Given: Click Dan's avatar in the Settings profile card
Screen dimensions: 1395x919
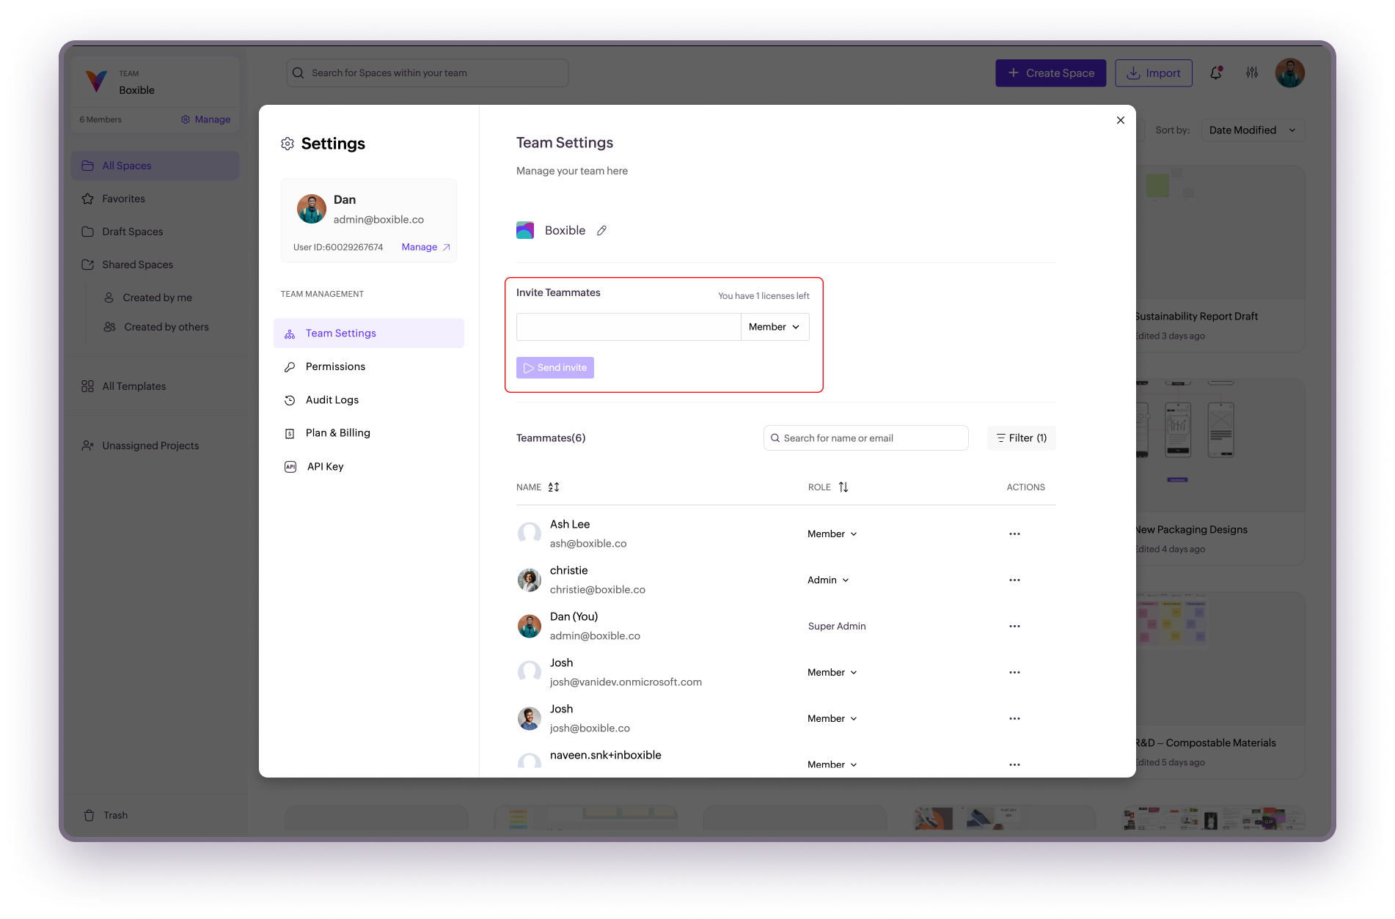Looking at the screenshot, I should coord(312,209).
